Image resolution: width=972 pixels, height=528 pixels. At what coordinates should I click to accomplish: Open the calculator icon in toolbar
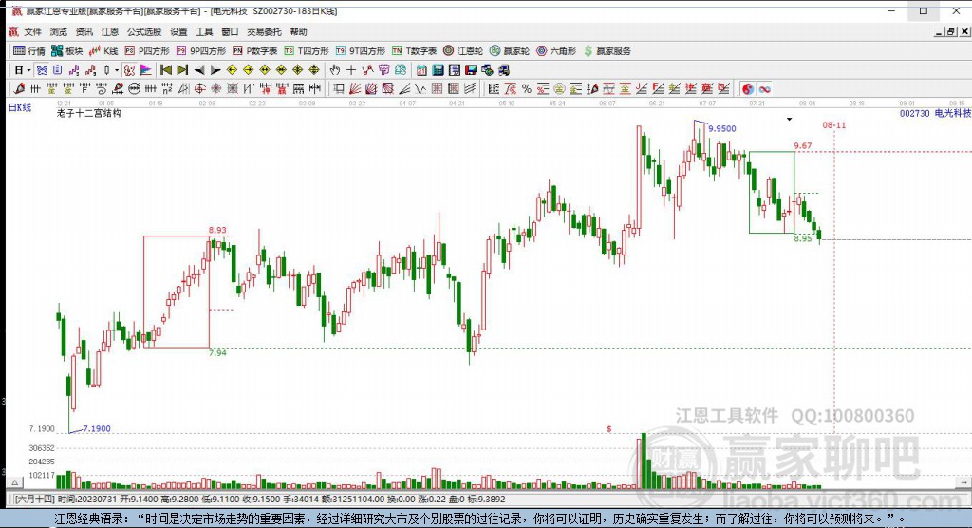click(x=438, y=70)
